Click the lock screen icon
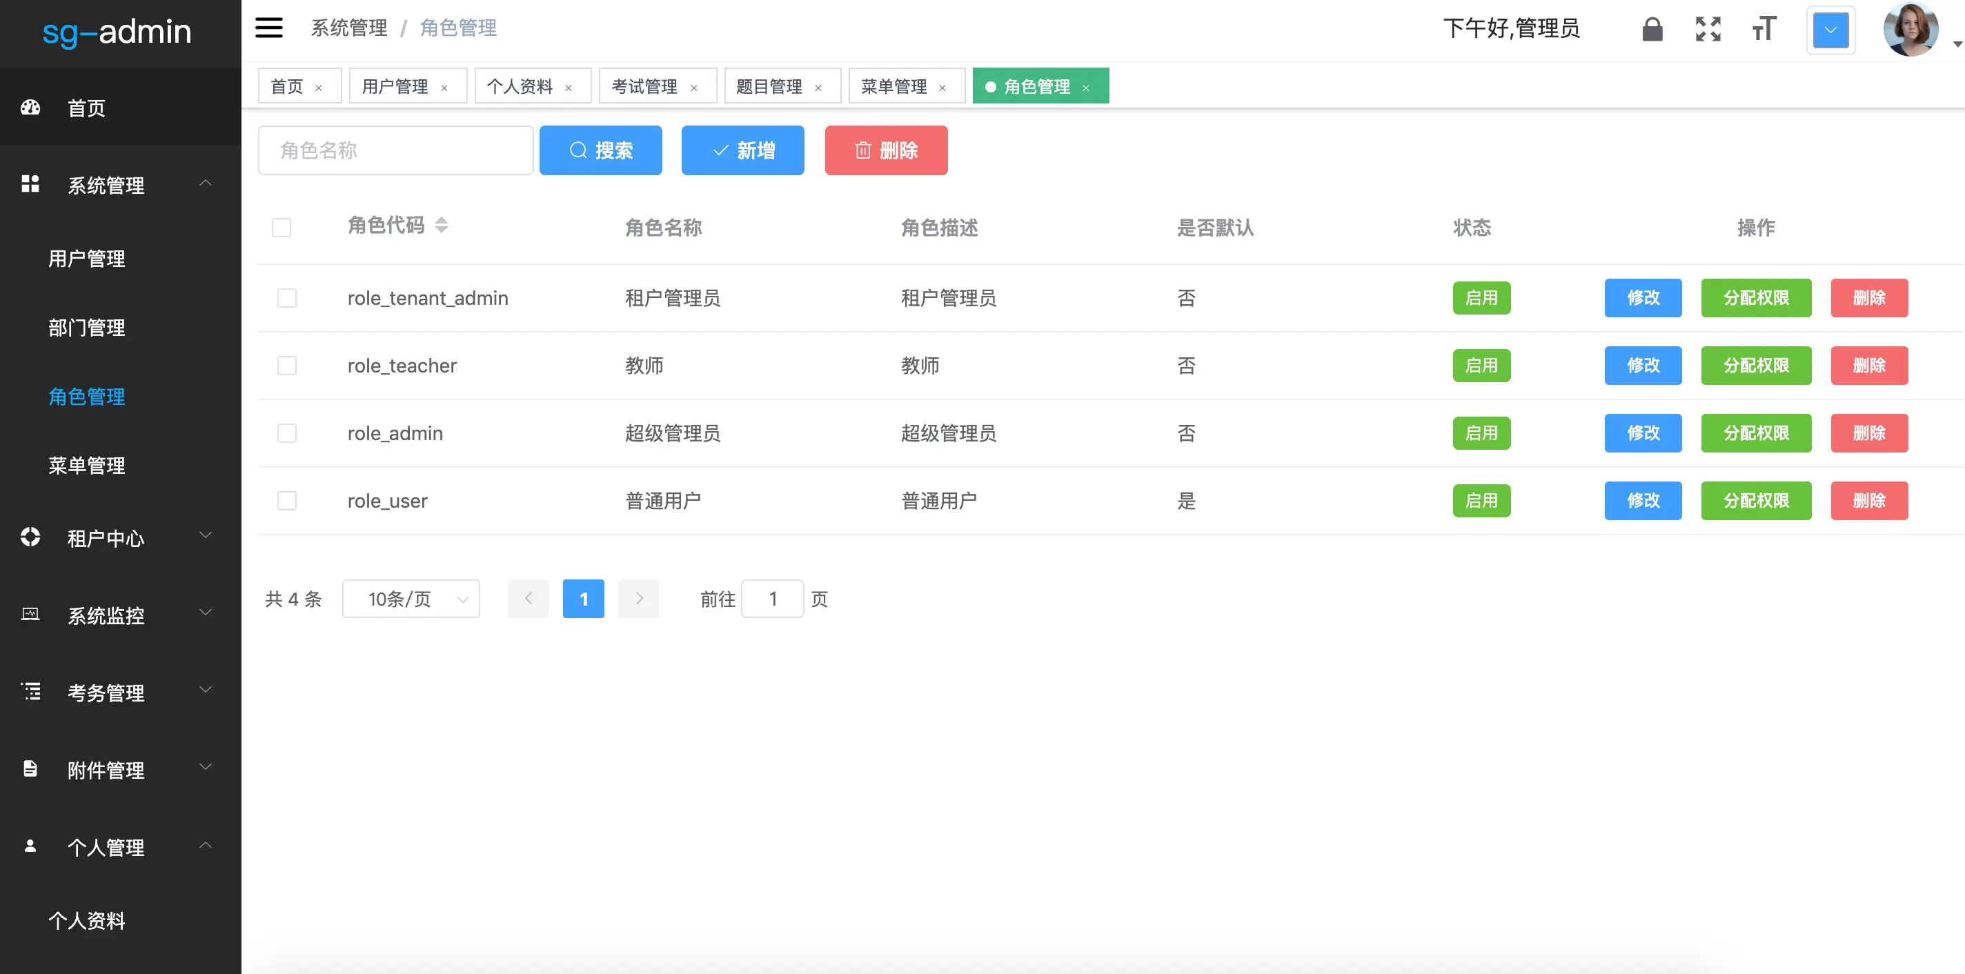 pos(1652,29)
